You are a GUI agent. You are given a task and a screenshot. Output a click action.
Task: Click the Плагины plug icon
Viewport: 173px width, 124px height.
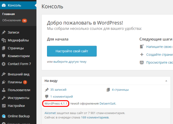(4, 82)
